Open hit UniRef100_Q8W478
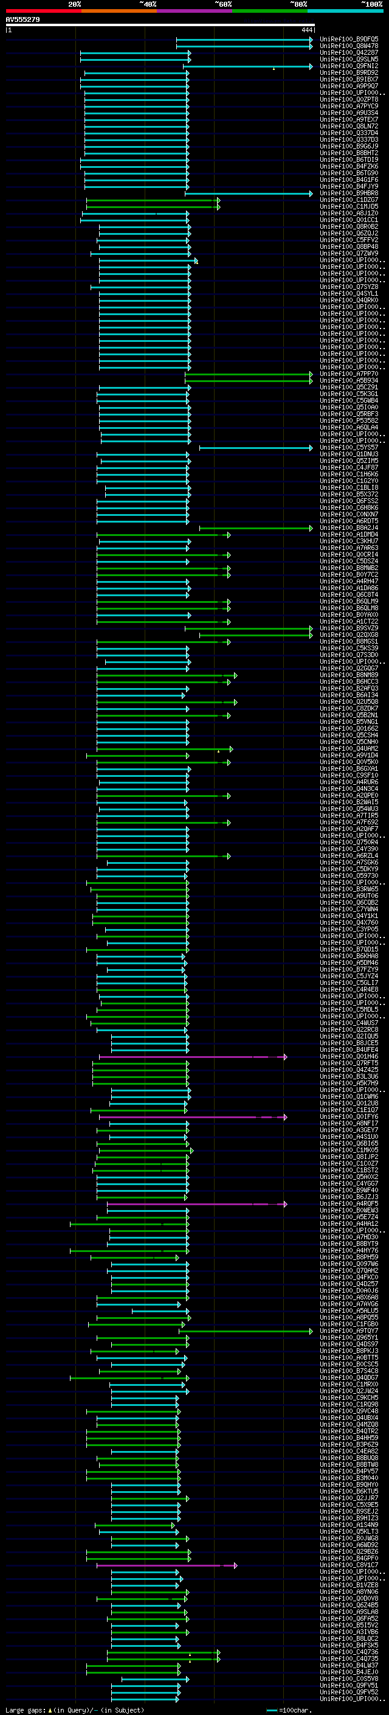 click(349, 46)
